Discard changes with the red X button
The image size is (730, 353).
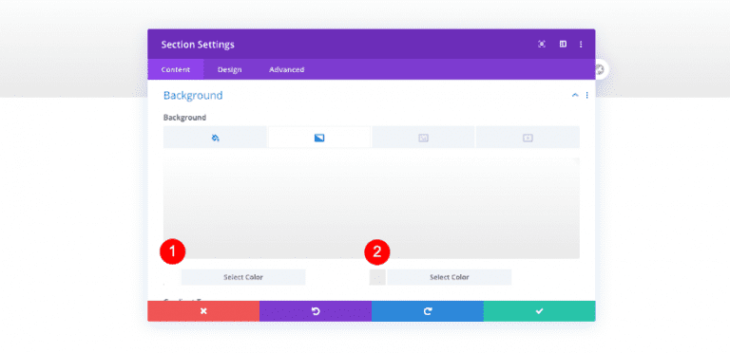click(x=203, y=311)
